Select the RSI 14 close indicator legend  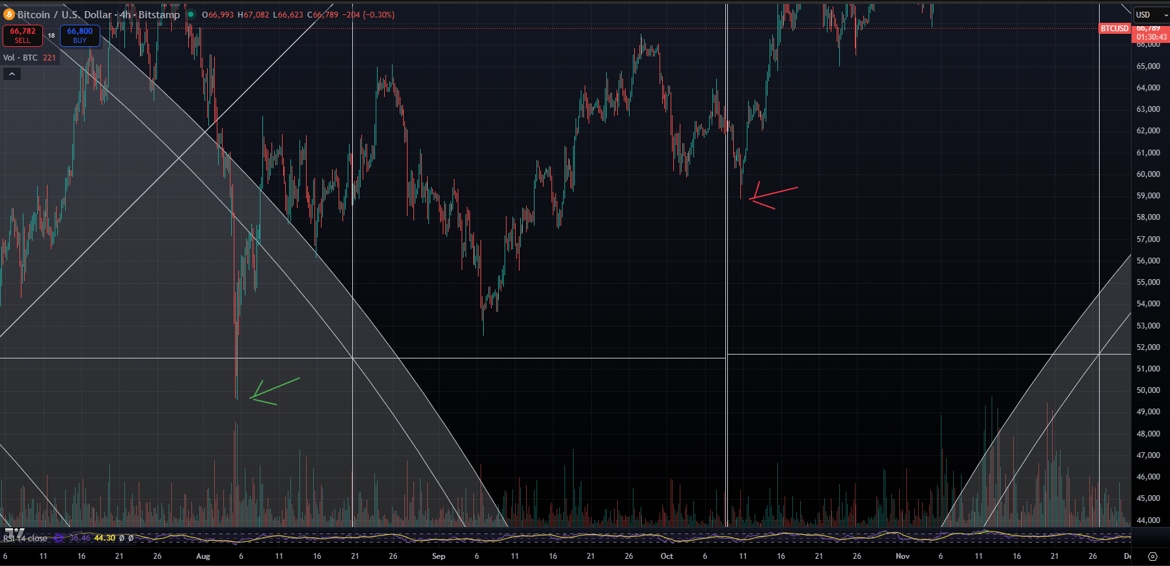(x=25, y=538)
